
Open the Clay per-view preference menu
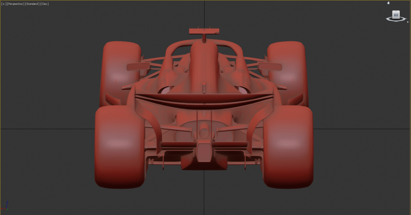[44, 4]
